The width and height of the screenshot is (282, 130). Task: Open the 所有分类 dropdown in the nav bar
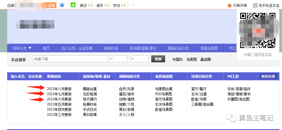point(22,48)
